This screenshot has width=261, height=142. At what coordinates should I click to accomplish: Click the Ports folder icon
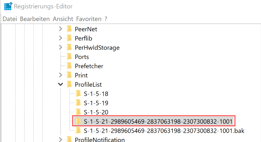pos(69,57)
